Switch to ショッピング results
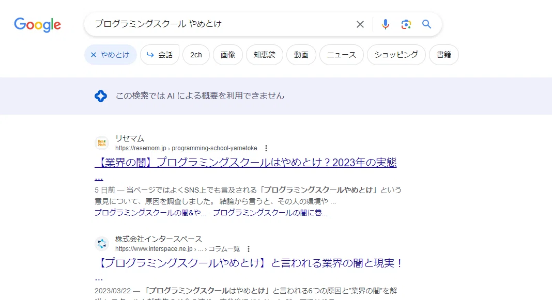Viewport: 552px width, 300px height. click(396, 55)
